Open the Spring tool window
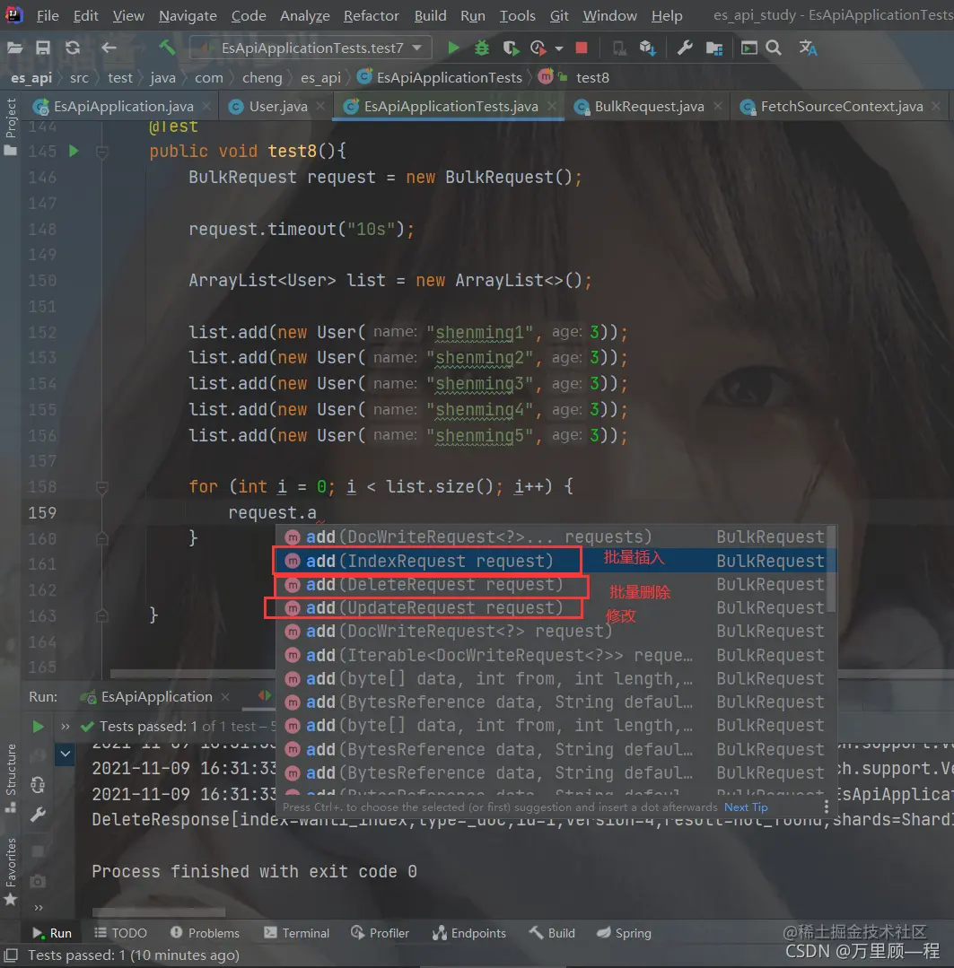The width and height of the screenshot is (954, 968). 625,933
